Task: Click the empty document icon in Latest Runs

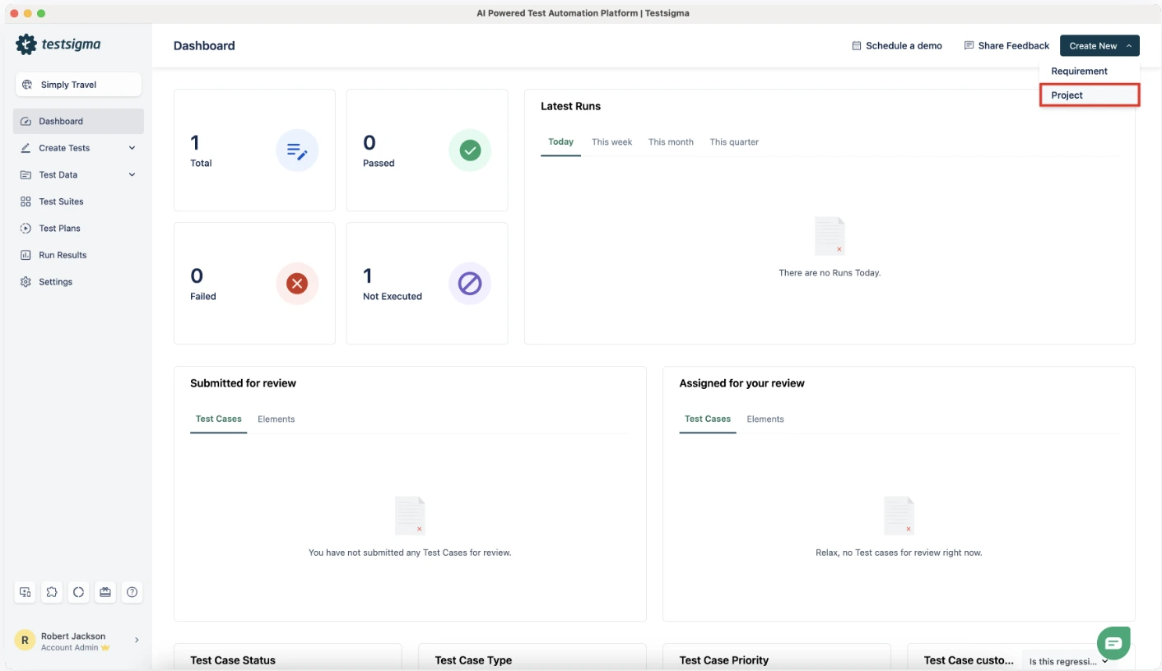Action: tap(830, 236)
